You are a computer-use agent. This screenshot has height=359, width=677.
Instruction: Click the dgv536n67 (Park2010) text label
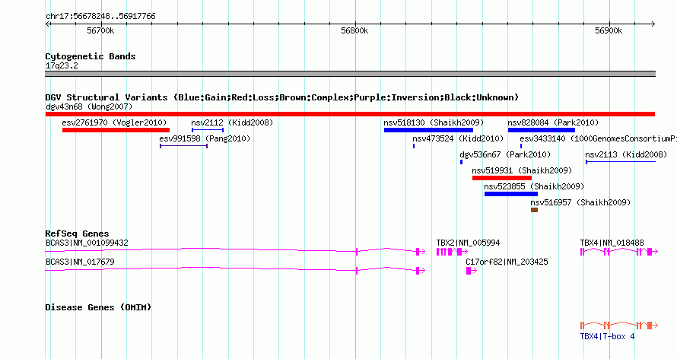coord(505,154)
